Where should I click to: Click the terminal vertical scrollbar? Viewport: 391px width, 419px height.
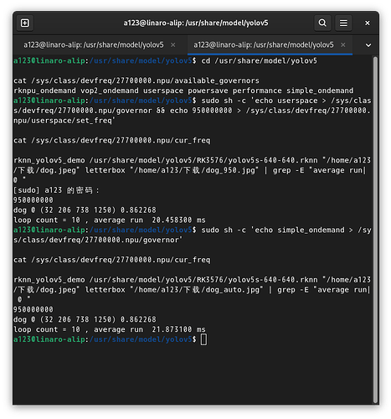pos(375,230)
